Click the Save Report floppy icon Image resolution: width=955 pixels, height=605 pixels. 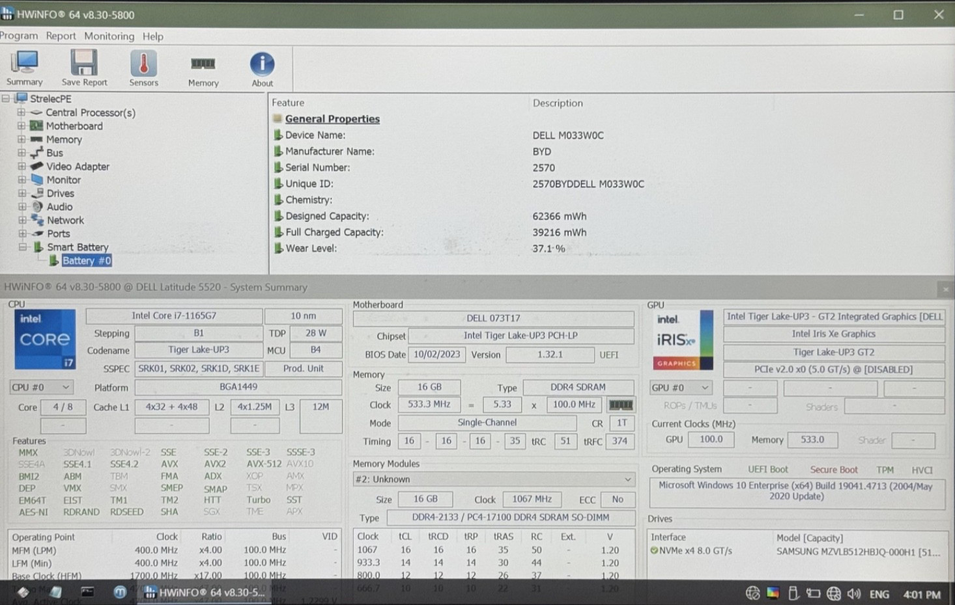[x=84, y=68]
